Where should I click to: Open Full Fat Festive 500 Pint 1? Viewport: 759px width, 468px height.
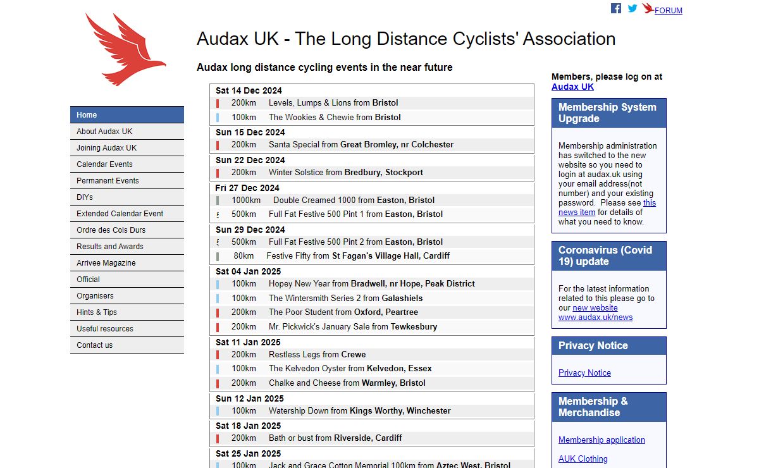coord(372,214)
